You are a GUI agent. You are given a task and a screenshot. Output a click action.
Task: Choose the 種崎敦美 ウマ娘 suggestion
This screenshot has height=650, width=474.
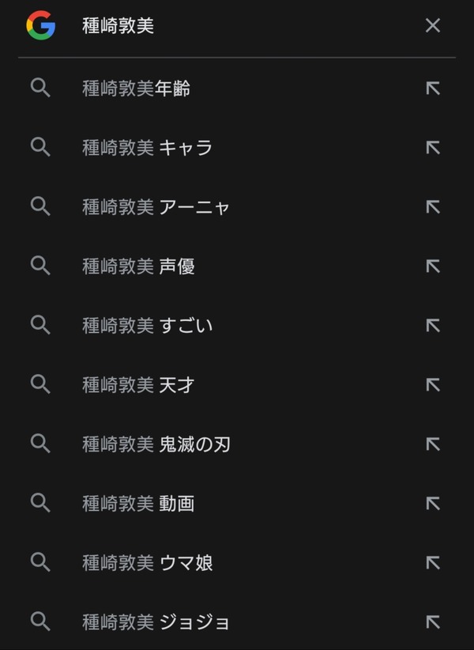coord(148,562)
